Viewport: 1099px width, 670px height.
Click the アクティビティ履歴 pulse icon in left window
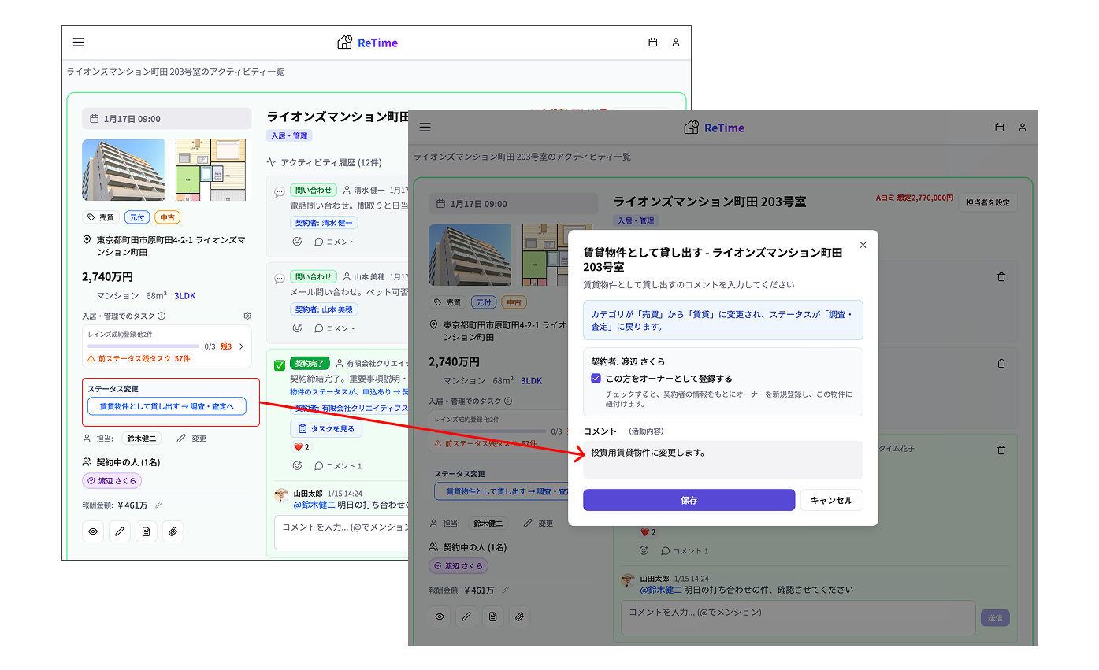[272, 163]
